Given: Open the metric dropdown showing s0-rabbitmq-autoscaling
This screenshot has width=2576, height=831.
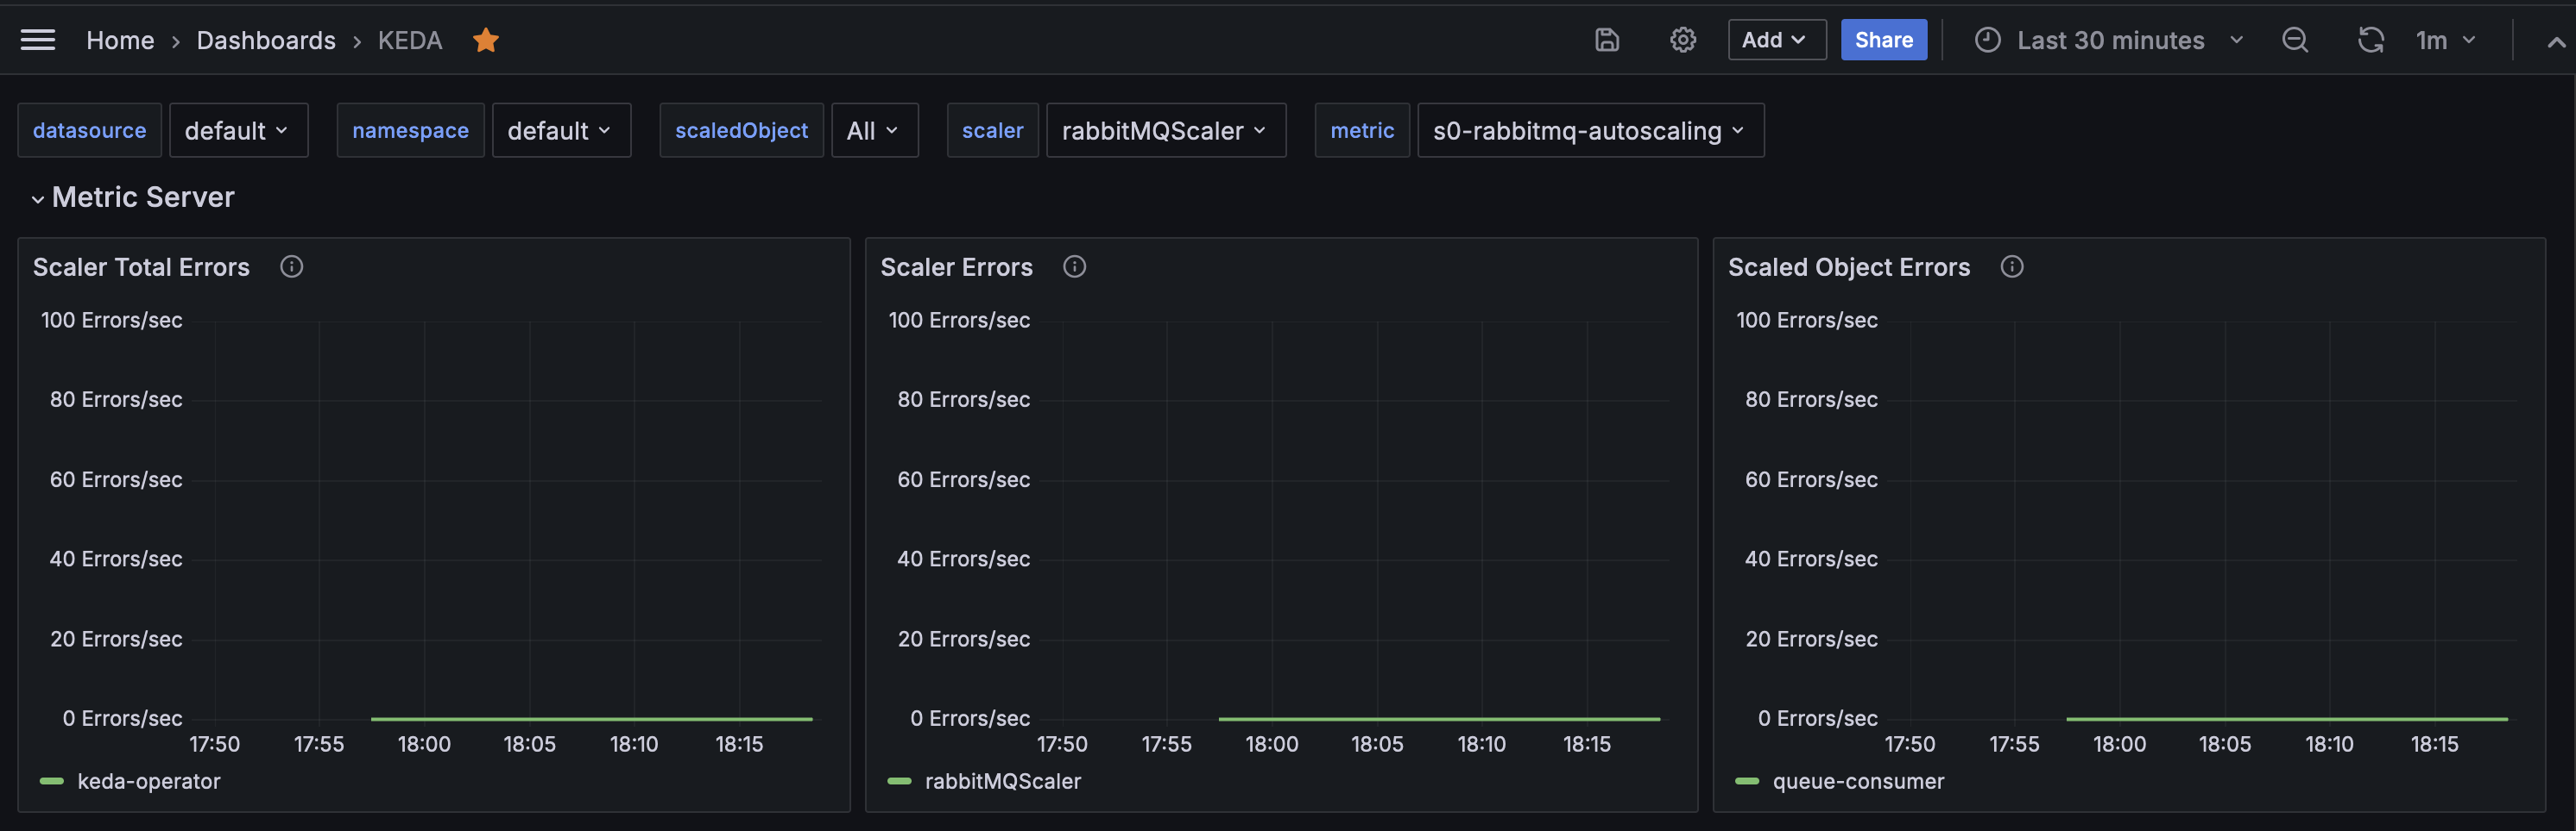Looking at the screenshot, I should (1590, 130).
